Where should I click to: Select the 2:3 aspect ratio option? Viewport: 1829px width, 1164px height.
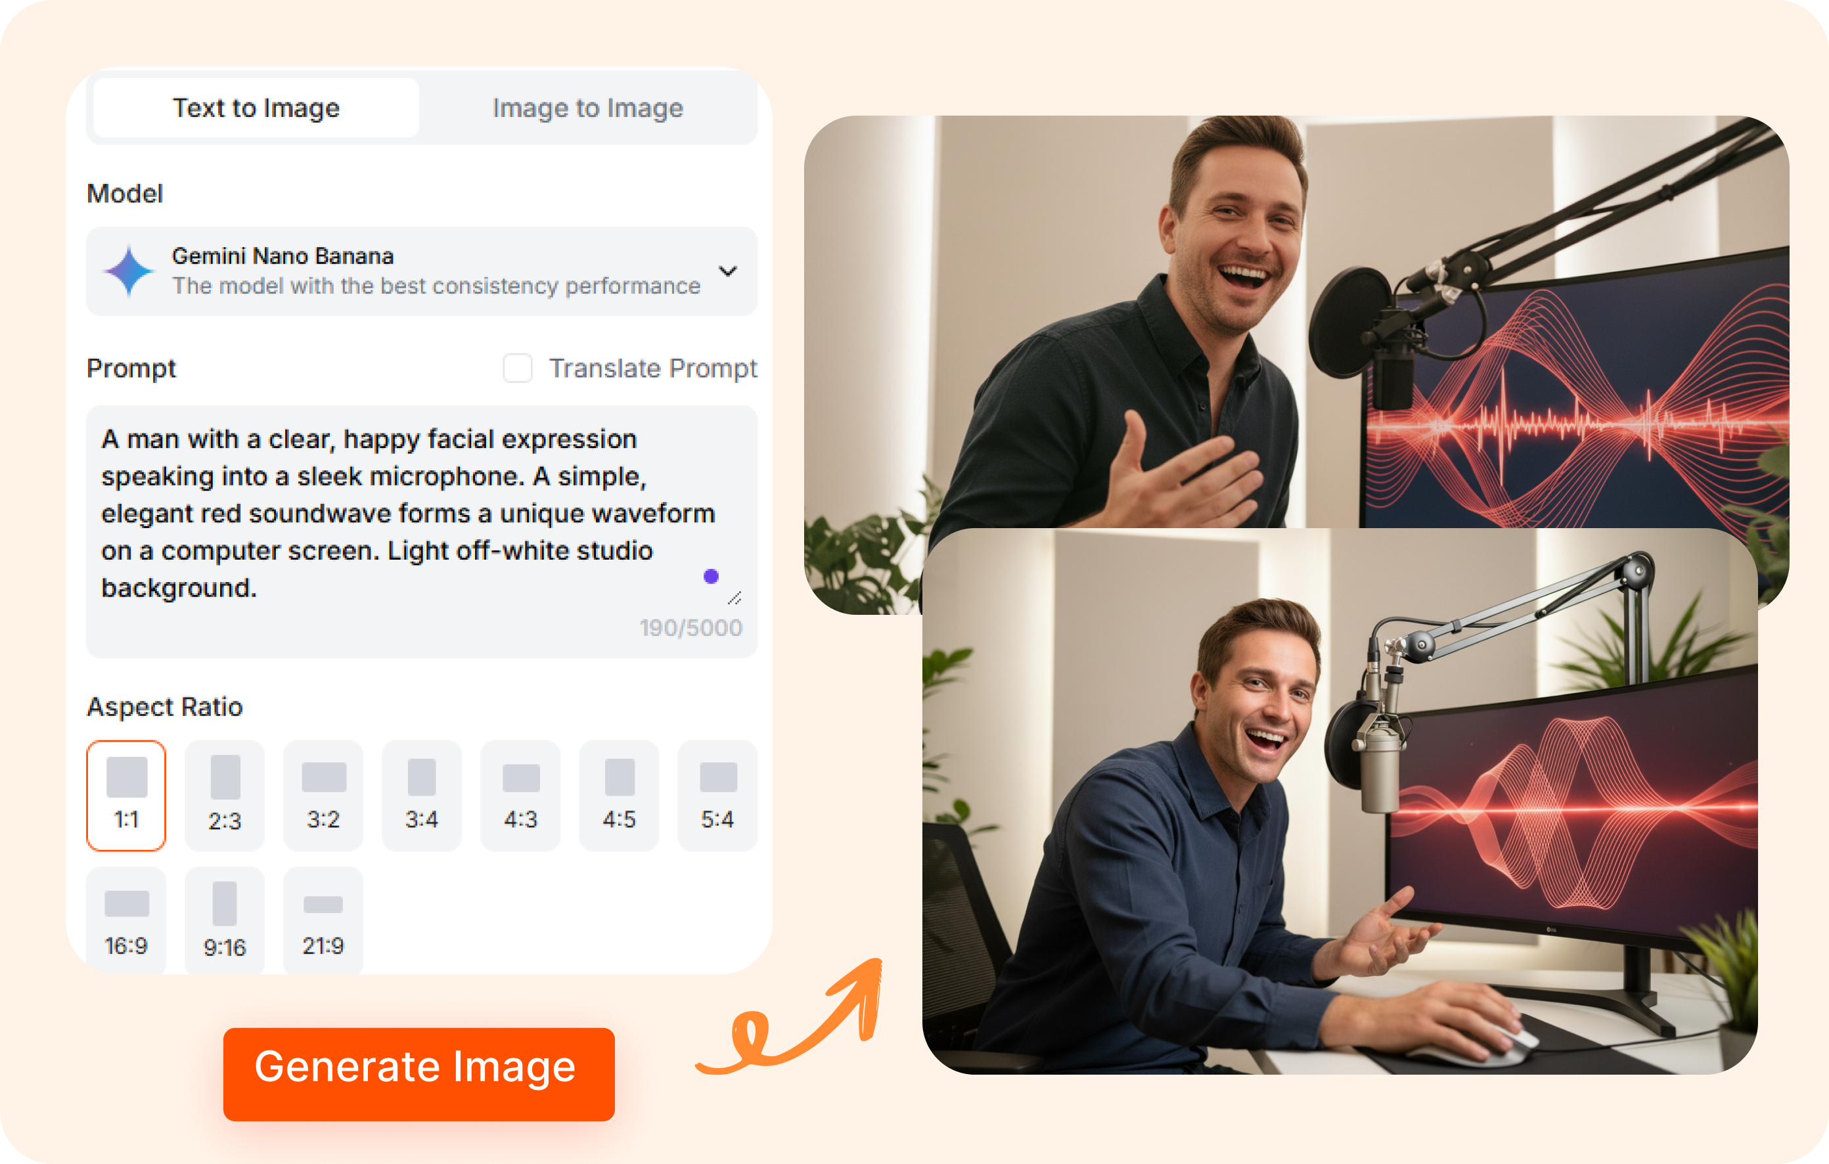(x=224, y=794)
